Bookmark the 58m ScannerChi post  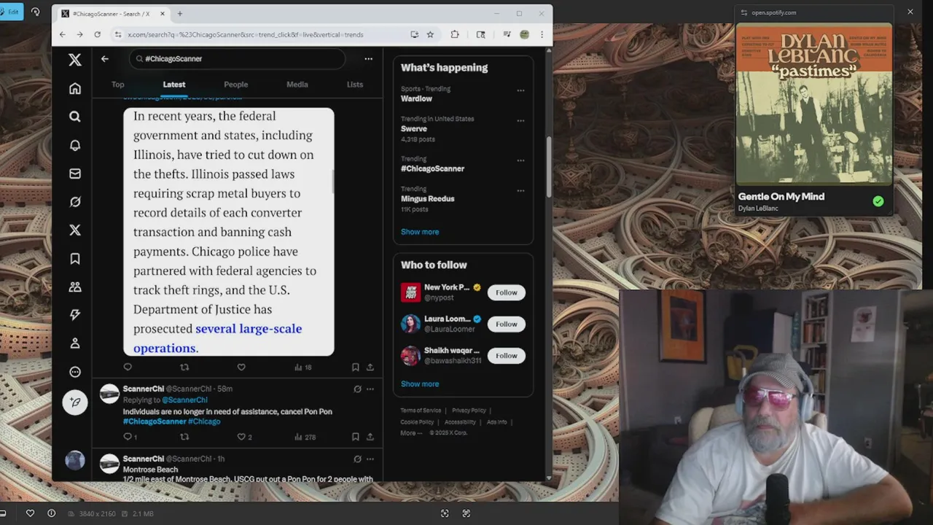356,437
